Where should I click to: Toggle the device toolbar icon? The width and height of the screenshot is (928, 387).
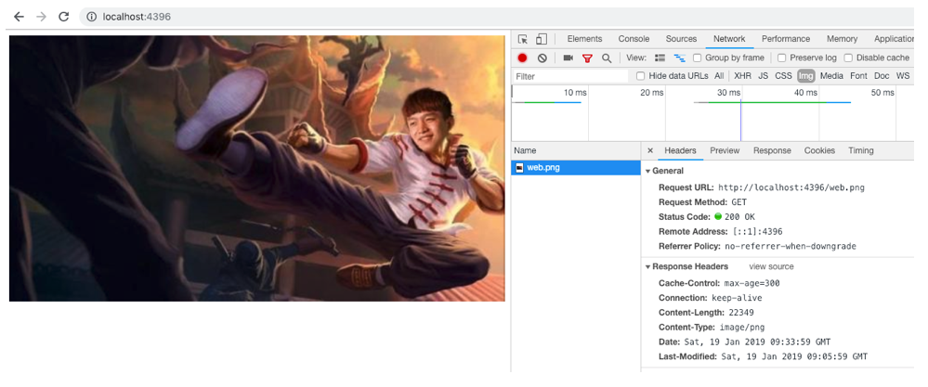pos(541,39)
